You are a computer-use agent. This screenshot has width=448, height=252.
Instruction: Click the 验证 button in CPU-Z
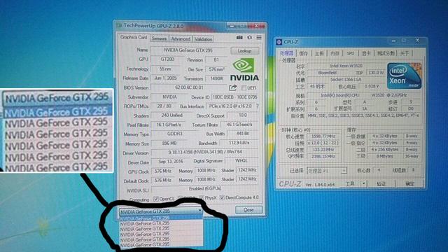381,183
